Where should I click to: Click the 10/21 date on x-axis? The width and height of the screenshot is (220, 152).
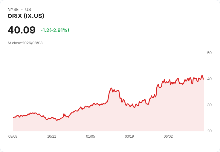click(x=52, y=136)
